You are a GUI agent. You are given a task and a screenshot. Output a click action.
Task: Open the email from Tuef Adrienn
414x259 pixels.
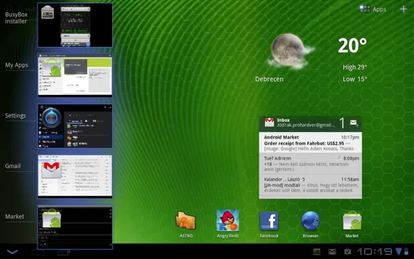[311, 164]
